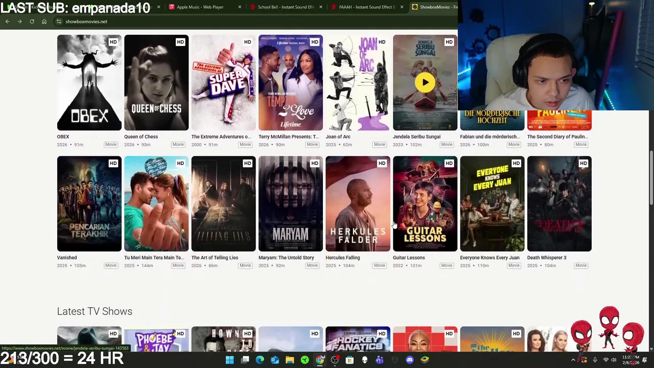Open the Herkules Falder poster
The image size is (654, 368).
pyautogui.click(x=358, y=203)
